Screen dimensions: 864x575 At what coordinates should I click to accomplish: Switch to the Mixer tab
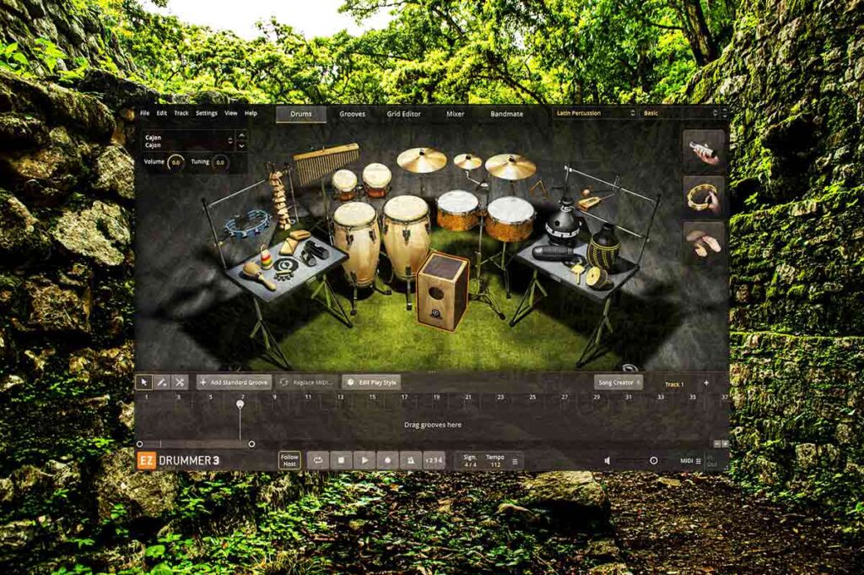(x=455, y=114)
